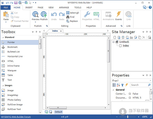Click the Undo arrow in ribbon

(54, 15)
